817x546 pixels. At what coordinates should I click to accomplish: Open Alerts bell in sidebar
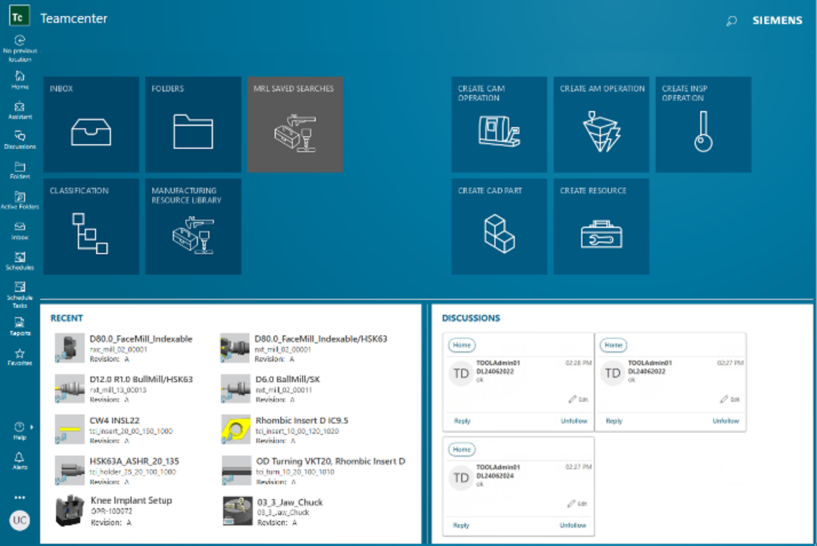(20, 460)
